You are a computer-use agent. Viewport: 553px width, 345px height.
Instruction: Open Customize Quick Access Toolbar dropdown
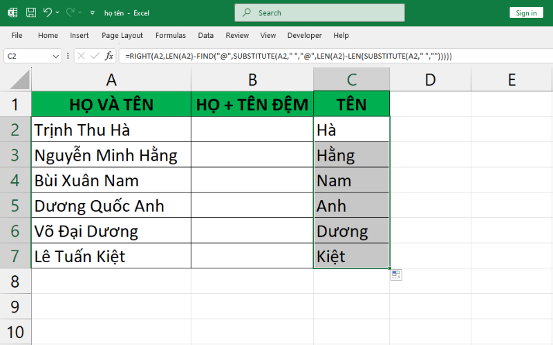pyautogui.click(x=93, y=12)
